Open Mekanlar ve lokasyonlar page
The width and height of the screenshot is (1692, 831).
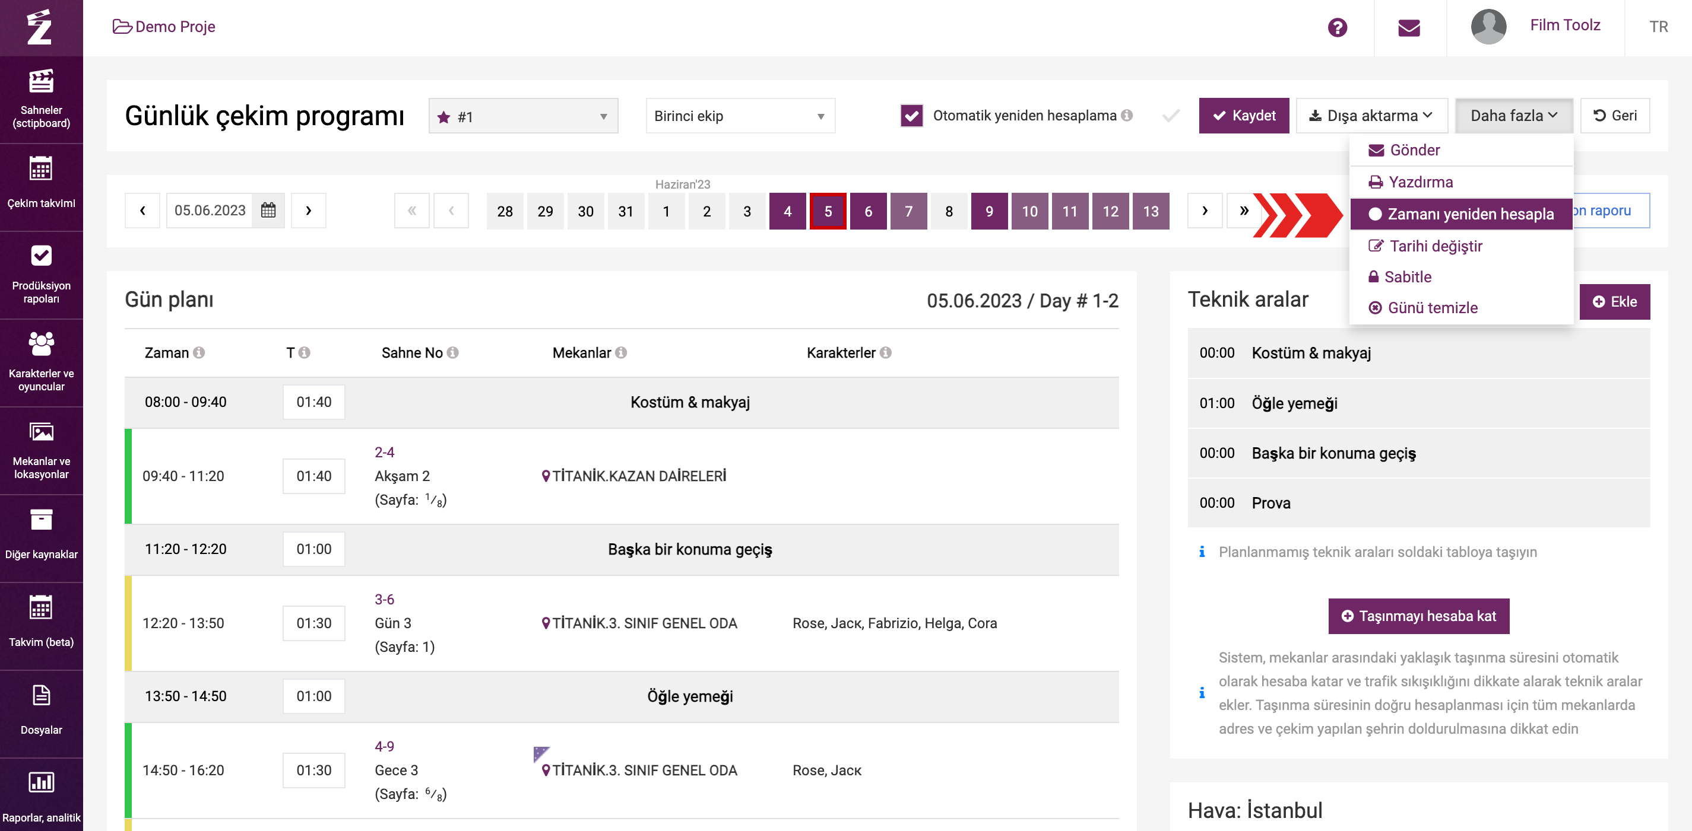(41, 450)
